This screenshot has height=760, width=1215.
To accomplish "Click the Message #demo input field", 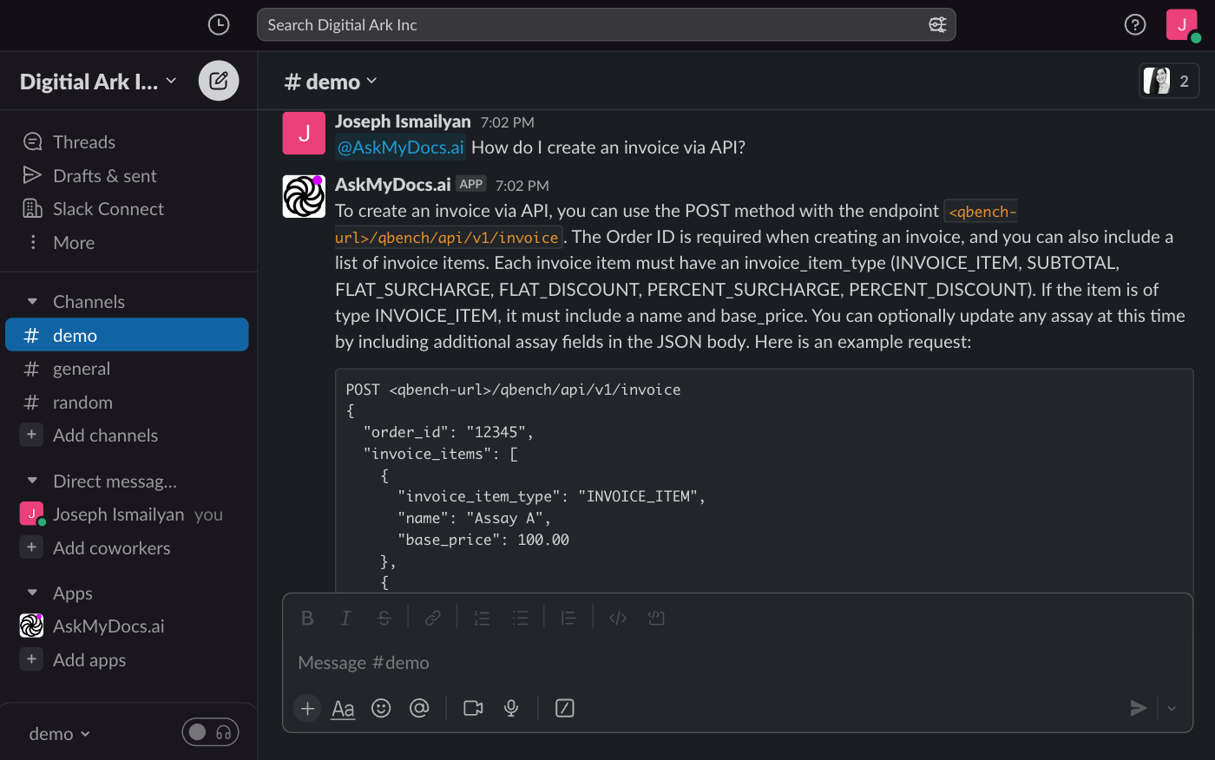I will [738, 663].
